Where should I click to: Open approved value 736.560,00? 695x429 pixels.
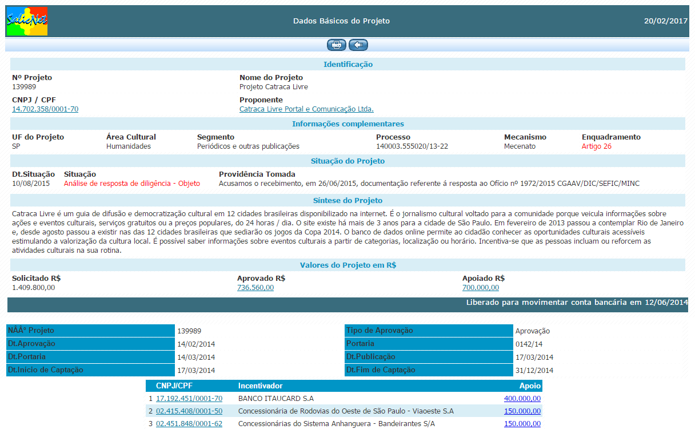click(x=255, y=288)
